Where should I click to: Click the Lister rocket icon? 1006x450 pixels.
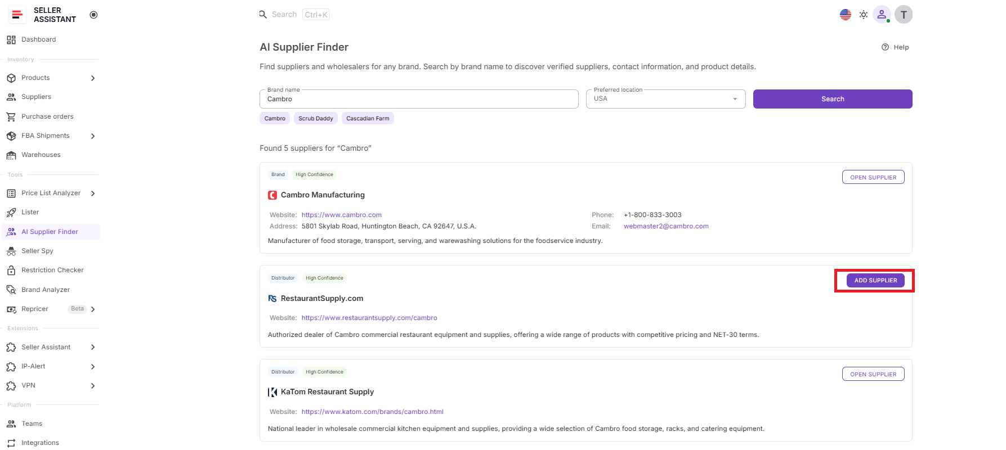[11, 213]
